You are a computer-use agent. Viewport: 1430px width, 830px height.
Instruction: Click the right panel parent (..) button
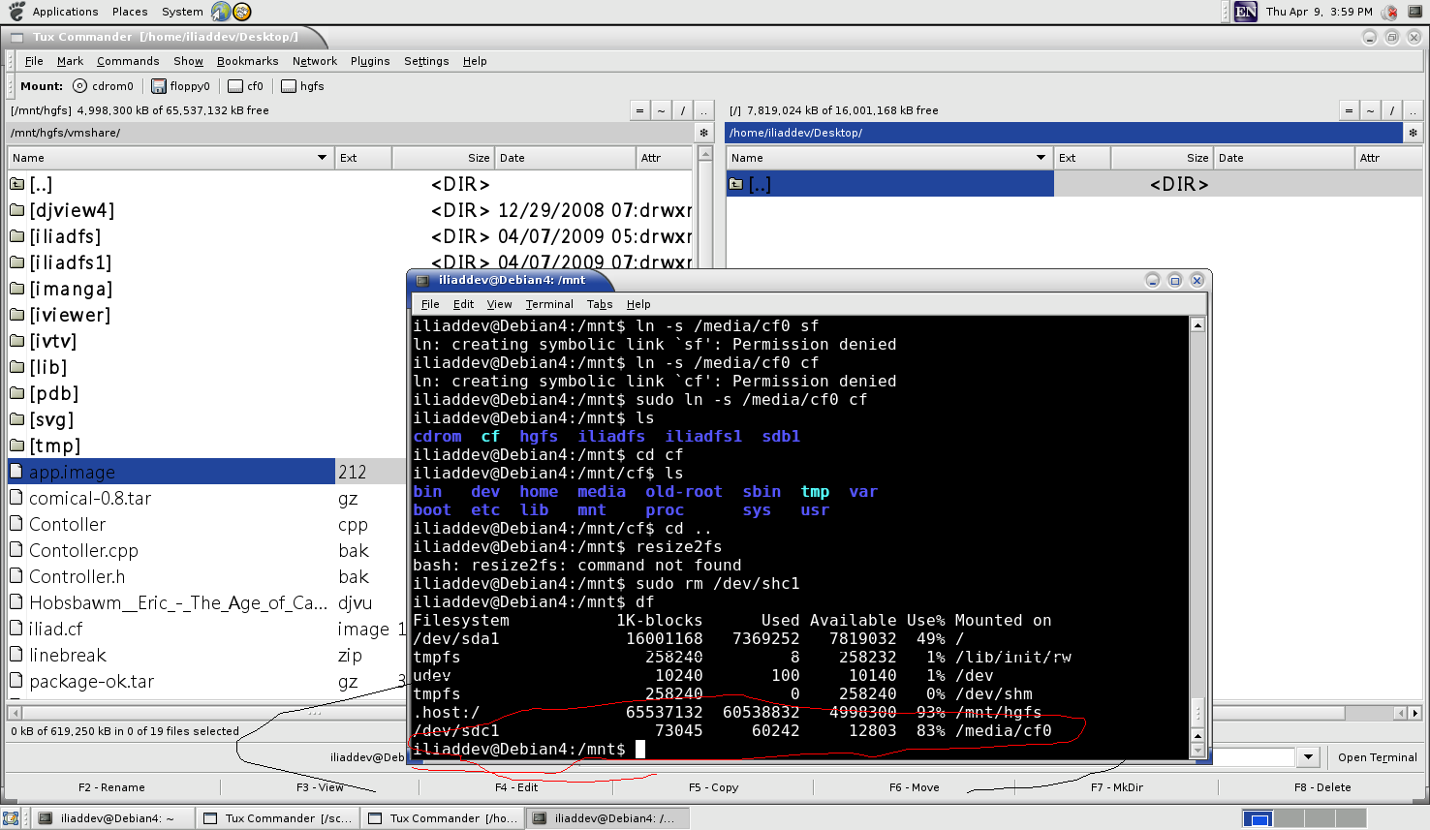pyautogui.click(x=1413, y=110)
